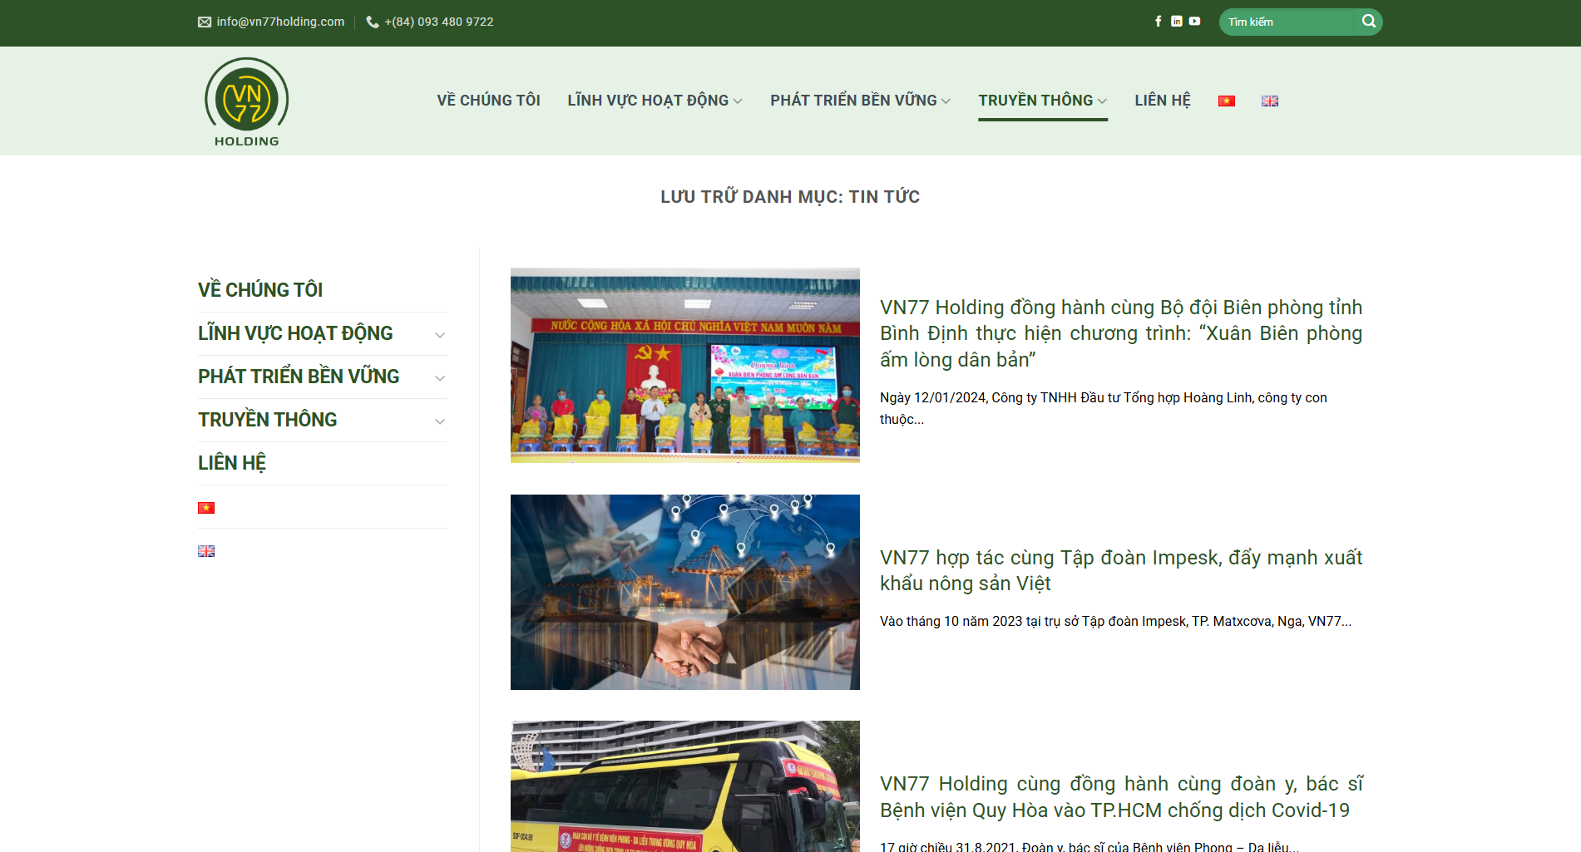Click the VN77 Holding logo

coord(247,101)
